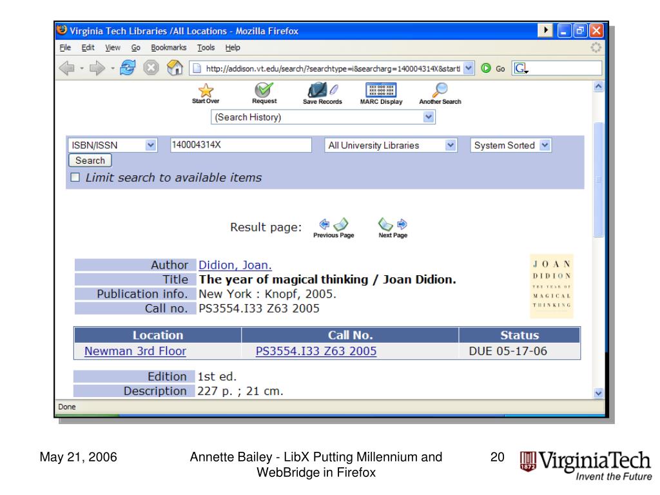Click the Call No. column header
This screenshot has height=495, width=660.
pyautogui.click(x=350, y=335)
